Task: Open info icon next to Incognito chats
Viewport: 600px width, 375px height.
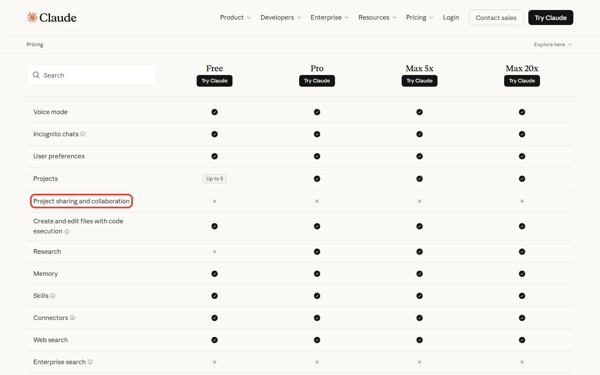Action: (x=82, y=134)
